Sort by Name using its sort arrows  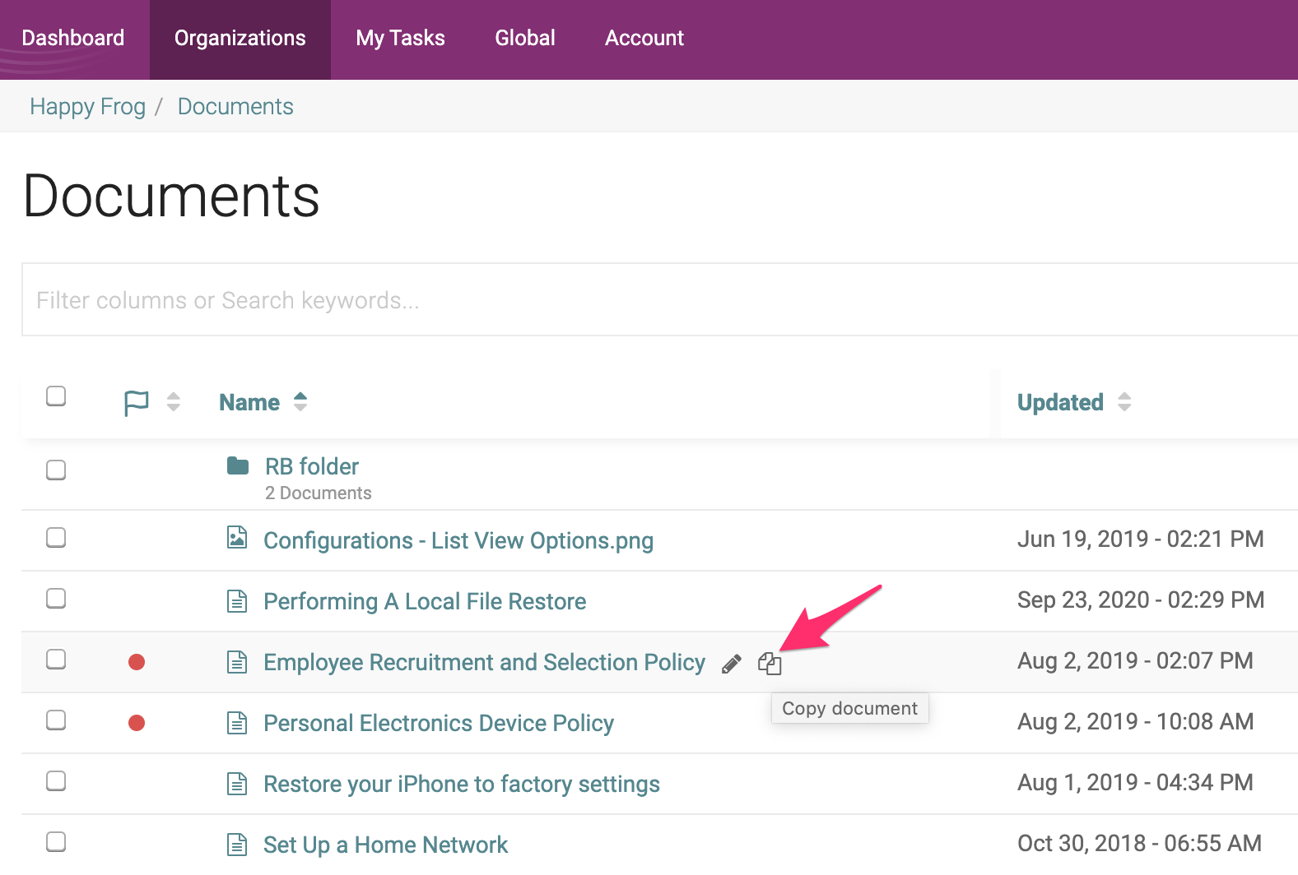click(300, 402)
